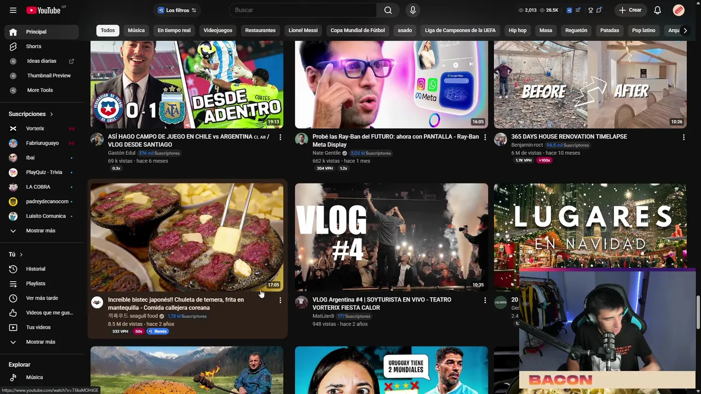
Task: Open the chat bubble icon in header
Action: pyautogui.click(x=599, y=10)
